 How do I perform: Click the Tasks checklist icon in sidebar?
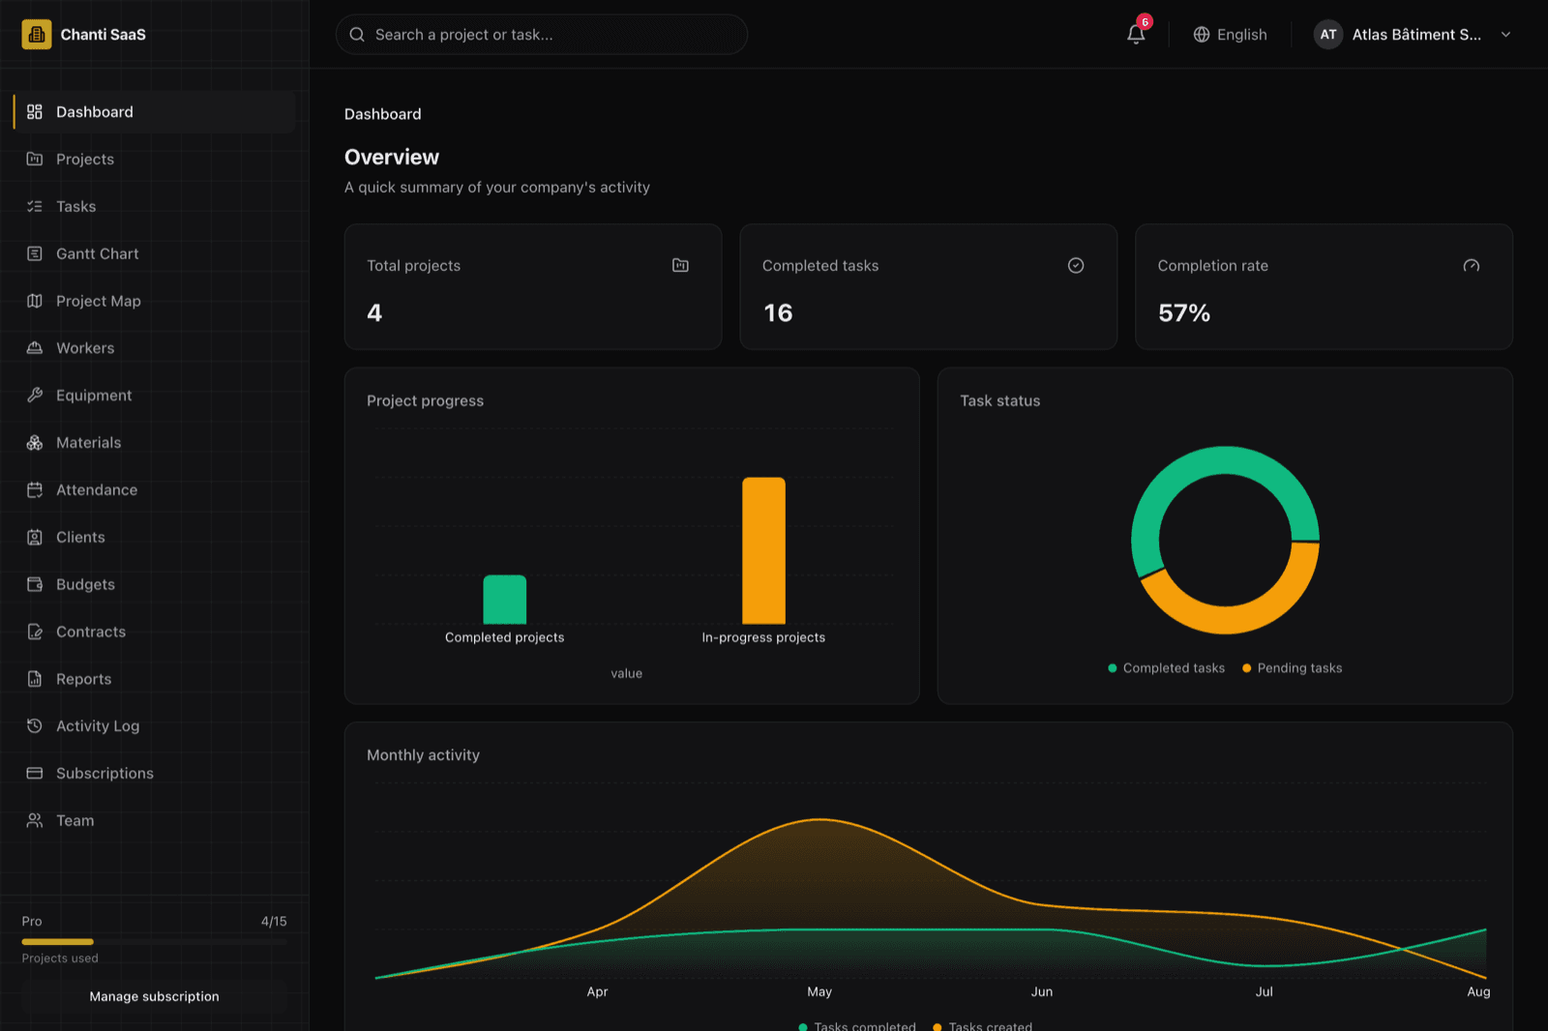(x=35, y=207)
